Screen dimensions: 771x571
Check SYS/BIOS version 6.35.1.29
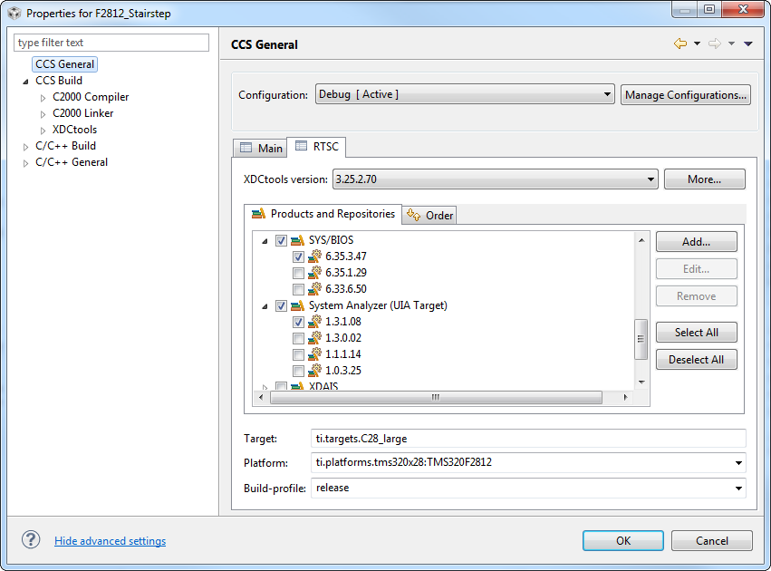tap(298, 273)
